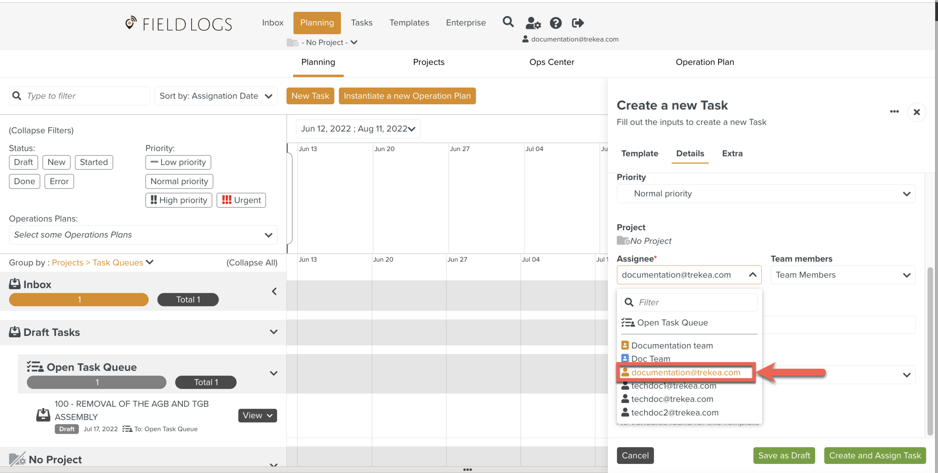Switch to the Projects tab

coord(428,62)
